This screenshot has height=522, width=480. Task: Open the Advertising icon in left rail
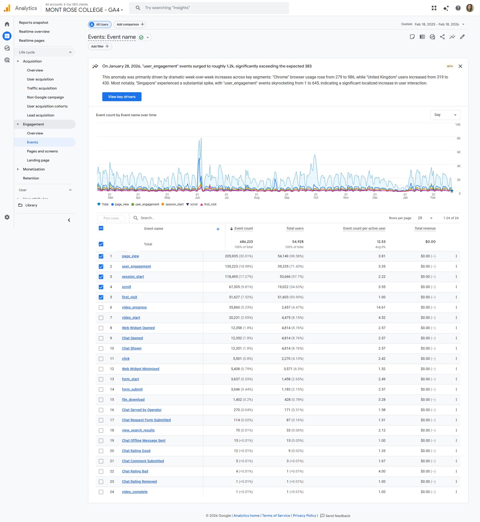(7, 60)
